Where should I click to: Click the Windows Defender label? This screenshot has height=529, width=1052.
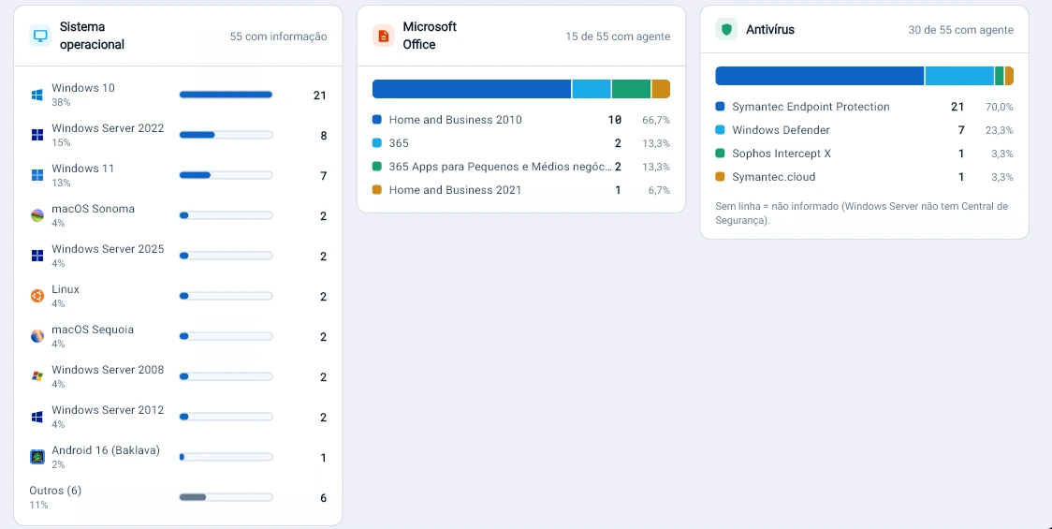(x=781, y=130)
